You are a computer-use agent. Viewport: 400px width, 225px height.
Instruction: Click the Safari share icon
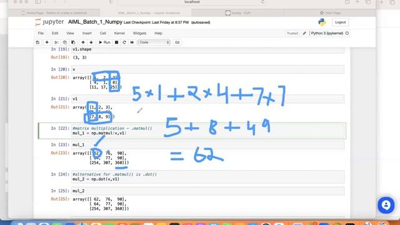tap(347, 2)
